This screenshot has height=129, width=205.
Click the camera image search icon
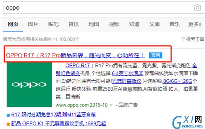(x=197, y=7)
